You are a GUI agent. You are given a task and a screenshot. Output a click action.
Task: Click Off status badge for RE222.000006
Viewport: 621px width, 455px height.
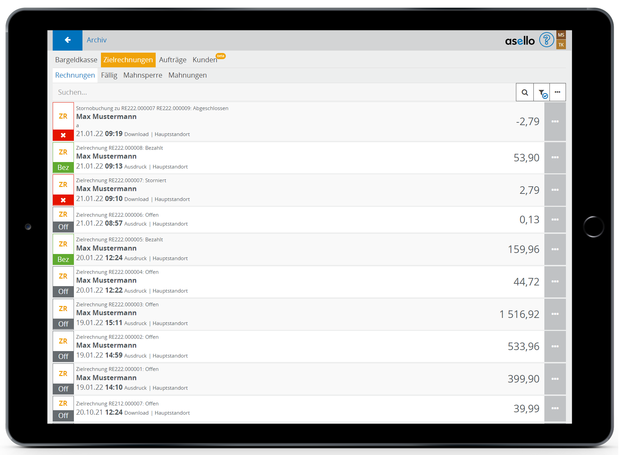coord(63,227)
